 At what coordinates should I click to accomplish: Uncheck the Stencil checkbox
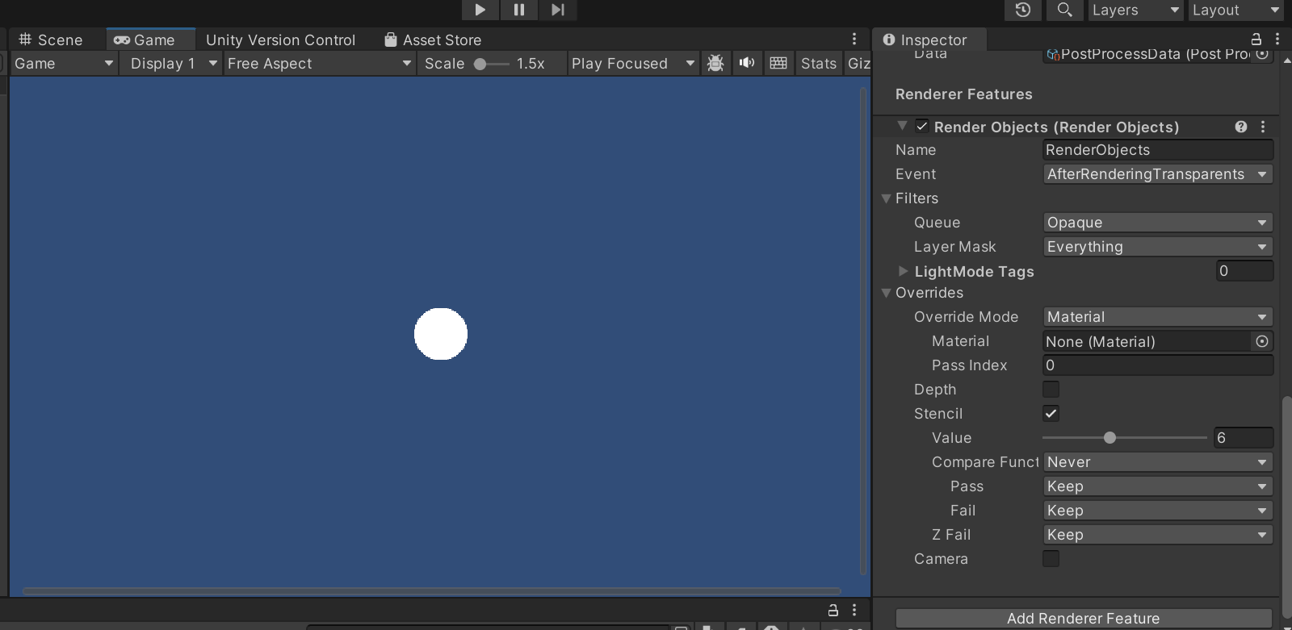pyautogui.click(x=1051, y=414)
